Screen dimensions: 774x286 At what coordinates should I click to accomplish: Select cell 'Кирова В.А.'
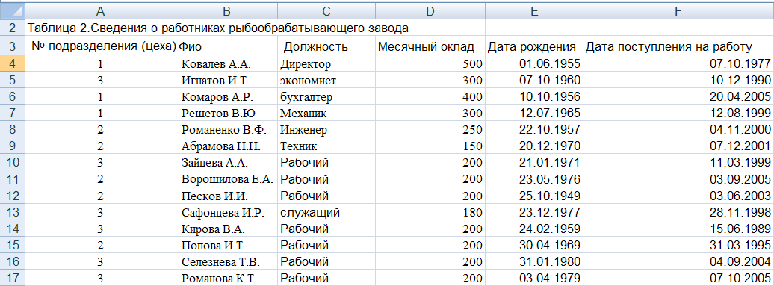coord(226,229)
